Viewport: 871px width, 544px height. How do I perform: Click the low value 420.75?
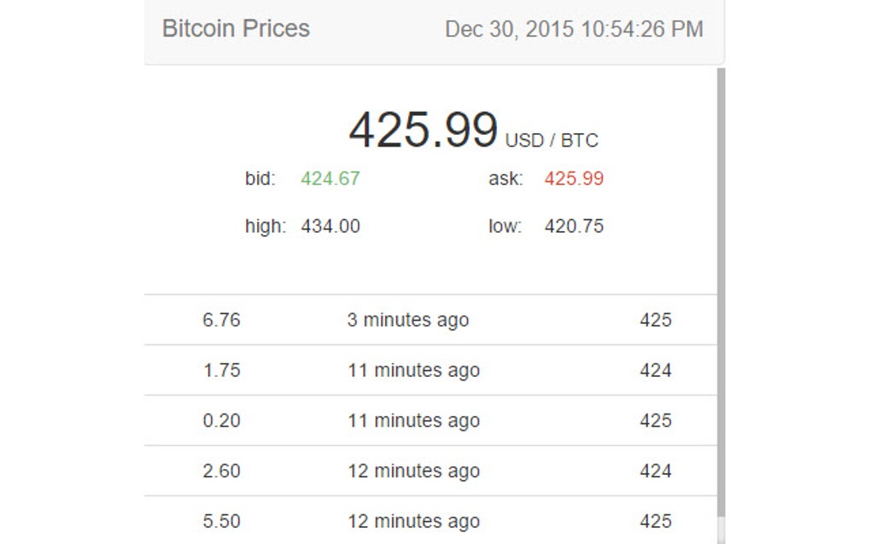coord(573,226)
